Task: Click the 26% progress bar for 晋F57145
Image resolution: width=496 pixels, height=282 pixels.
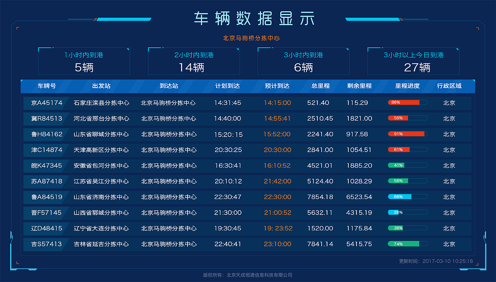Action: click(408, 212)
